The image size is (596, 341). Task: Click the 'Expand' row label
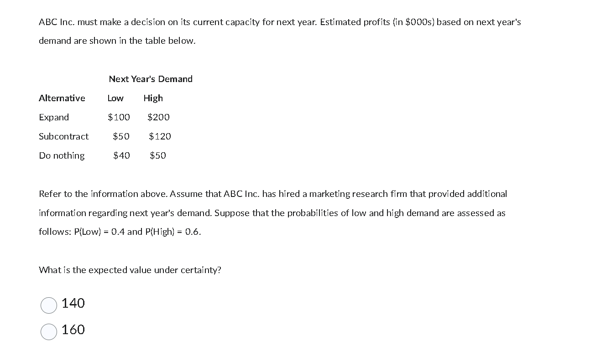(x=54, y=117)
